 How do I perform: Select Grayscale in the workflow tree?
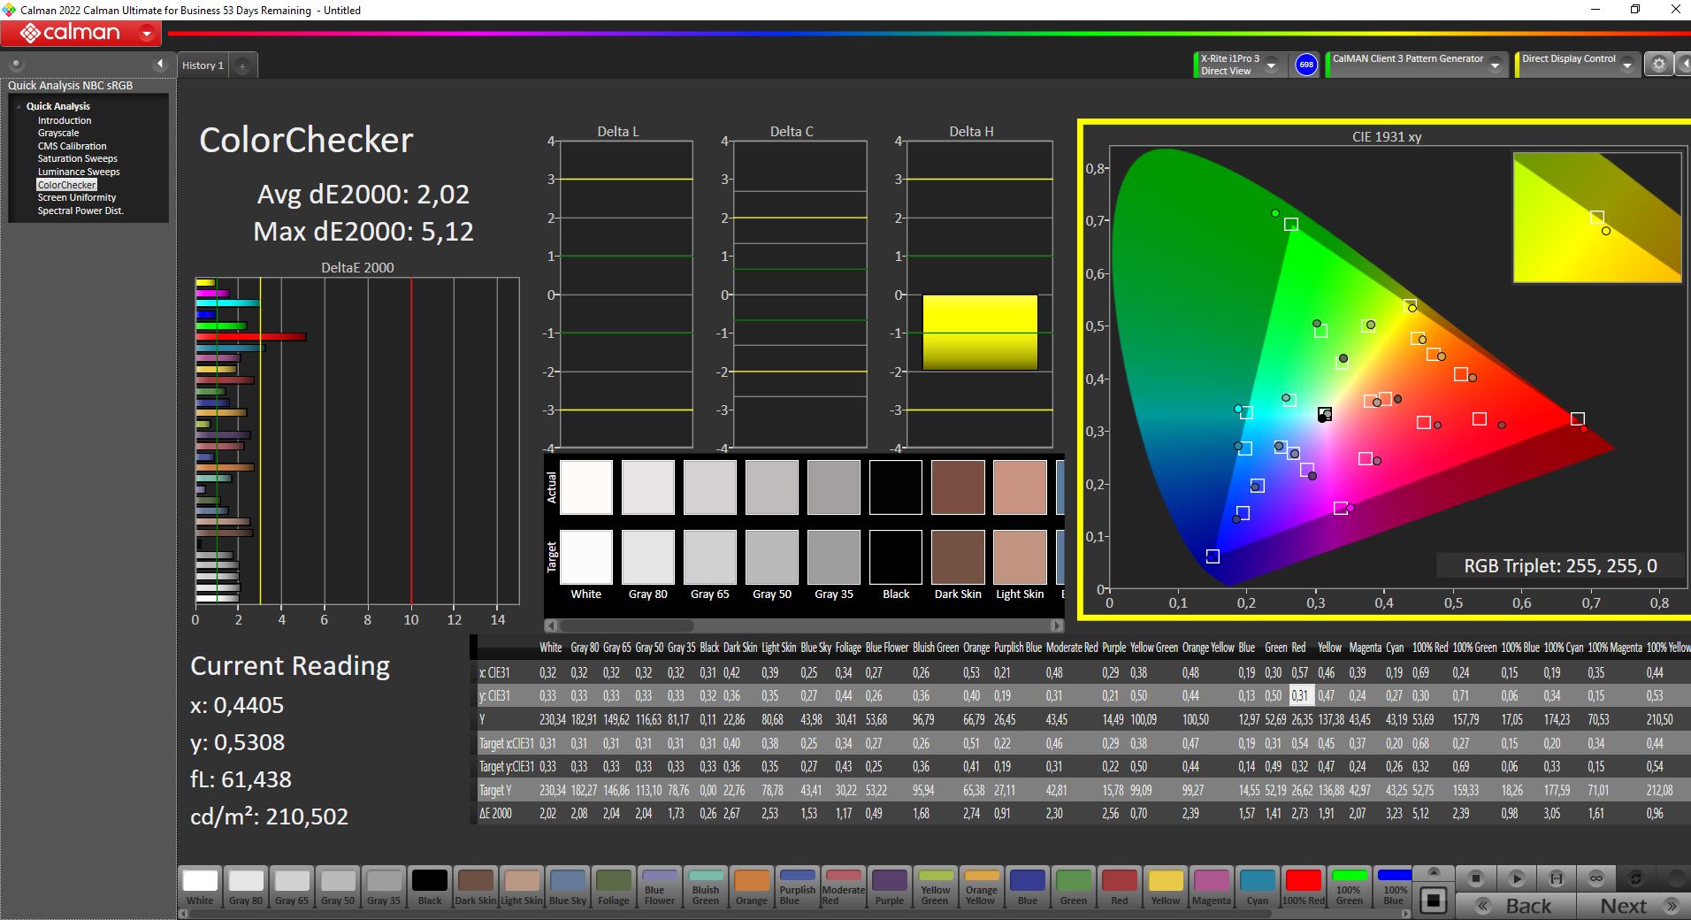[x=58, y=133]
